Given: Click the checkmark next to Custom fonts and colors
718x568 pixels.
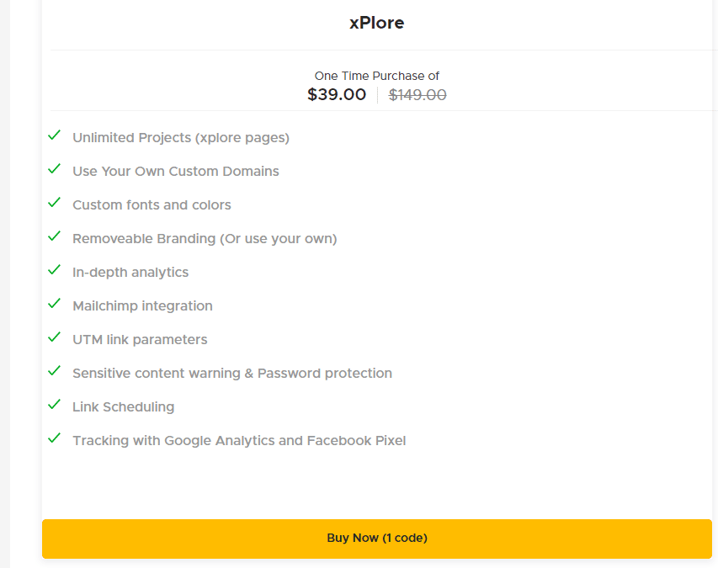Looking at the screenshot, I should pyautogui.click(x=54, y=203).
